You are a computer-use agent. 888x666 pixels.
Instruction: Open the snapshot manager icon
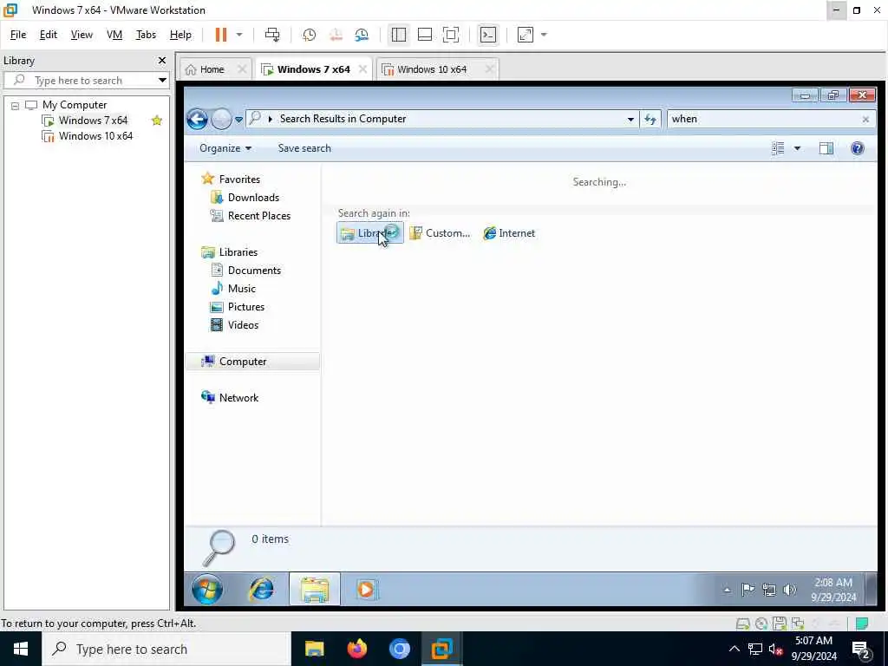362,35
